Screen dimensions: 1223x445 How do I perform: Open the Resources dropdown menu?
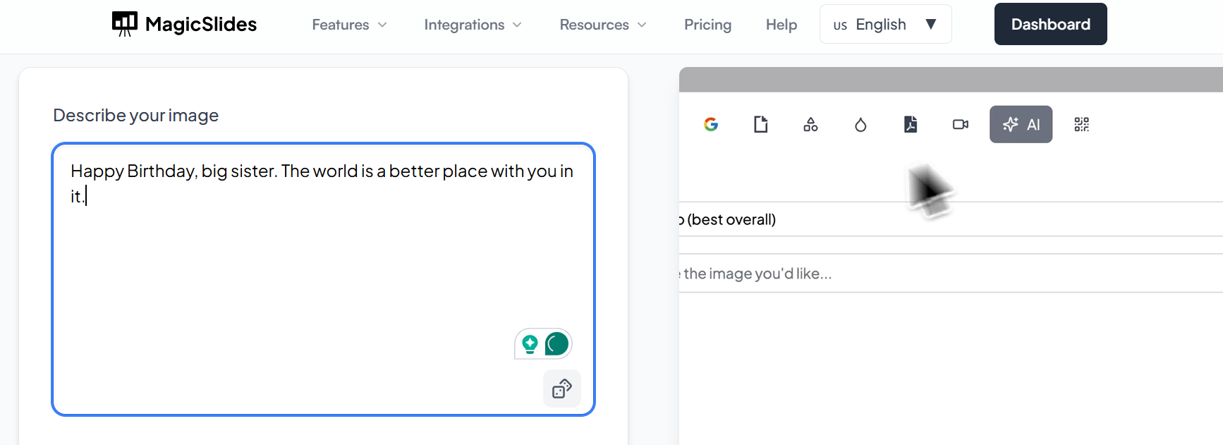602,25
